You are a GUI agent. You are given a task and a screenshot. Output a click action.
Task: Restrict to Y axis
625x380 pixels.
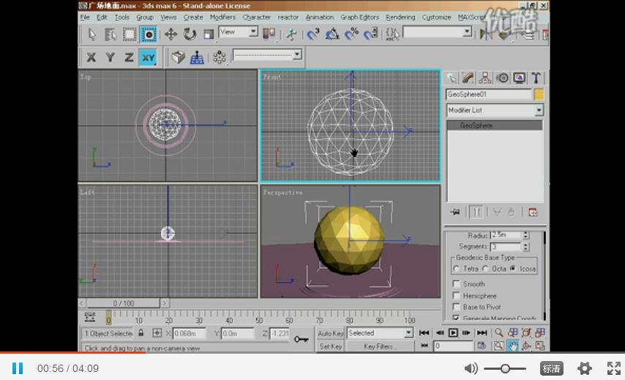click(110, 57)
